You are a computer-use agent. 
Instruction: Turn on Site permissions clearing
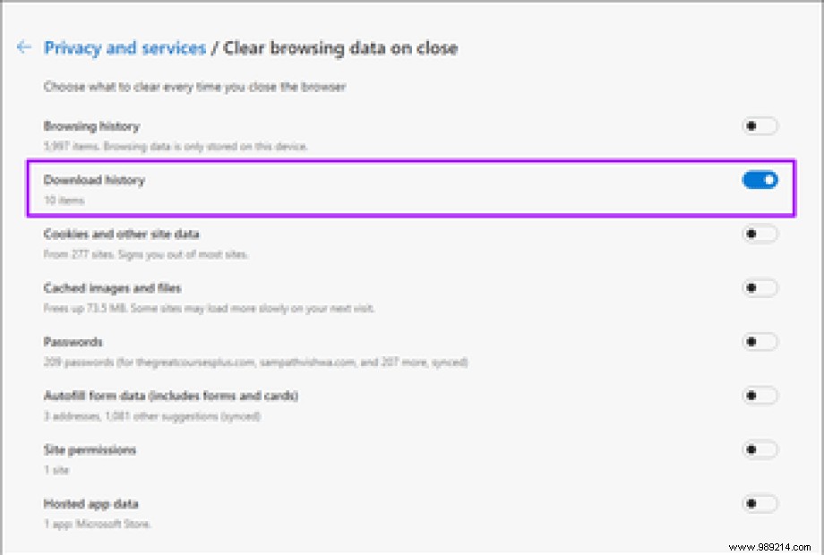(759, 449)
